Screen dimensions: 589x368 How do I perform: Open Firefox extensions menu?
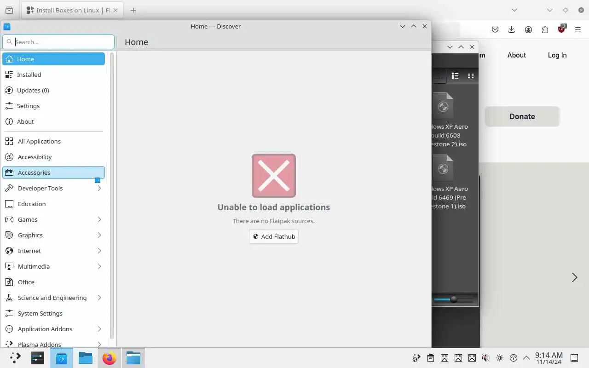545,29
